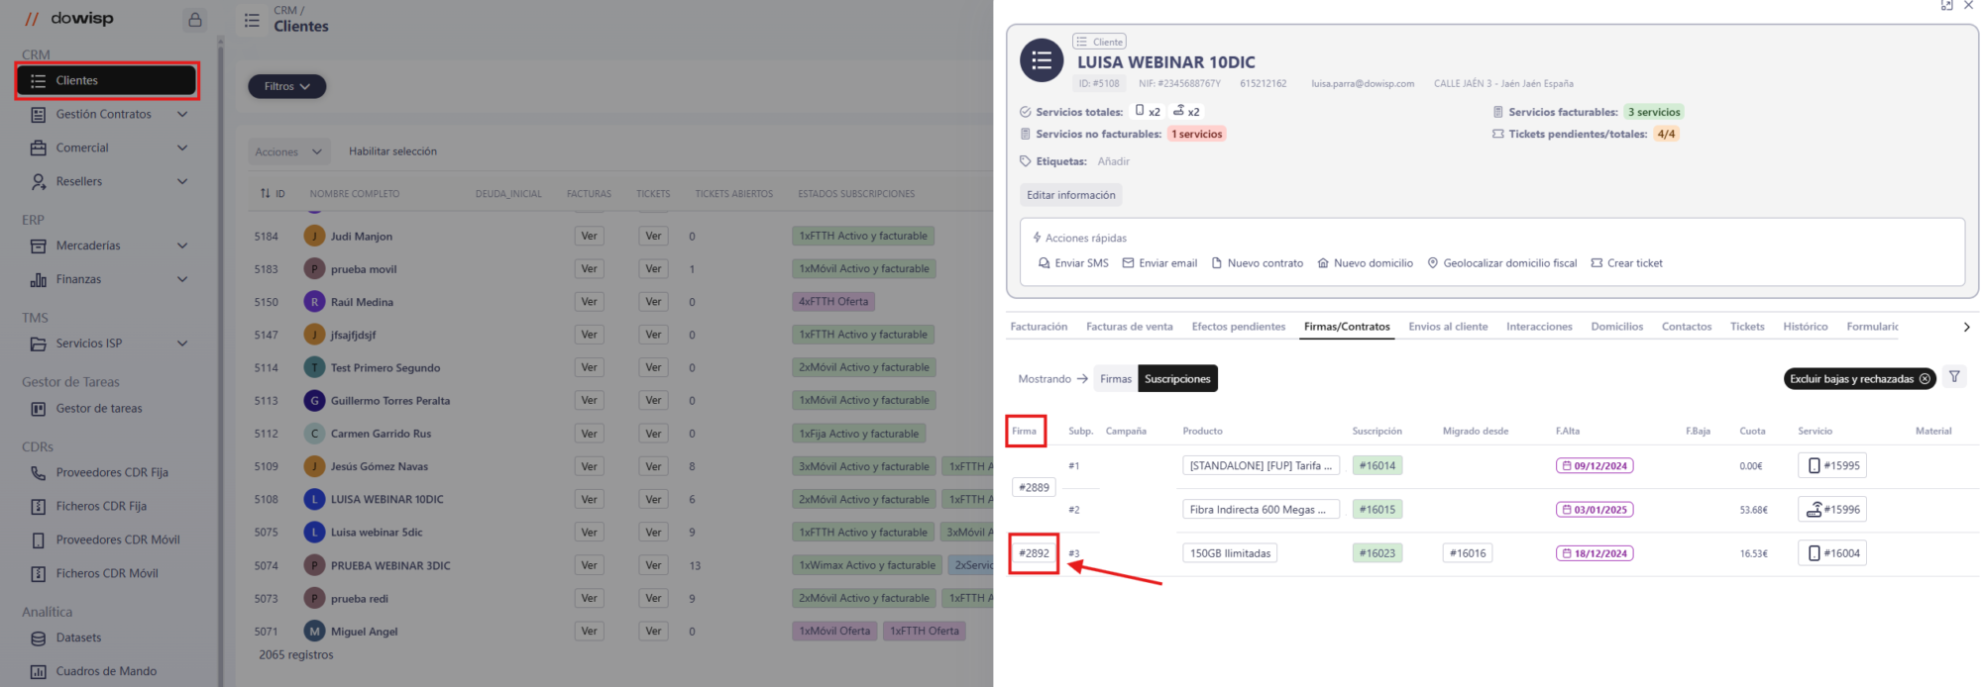This screenshot has width=1982, height=687.
Task: Click Nuevo contrato quick action
Action: (1257, 263)
